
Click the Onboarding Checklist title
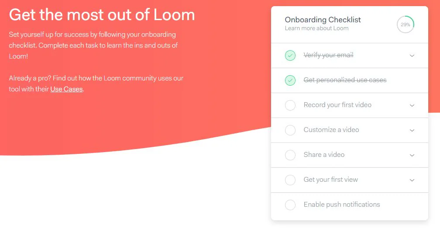click(x=323, y=20)
